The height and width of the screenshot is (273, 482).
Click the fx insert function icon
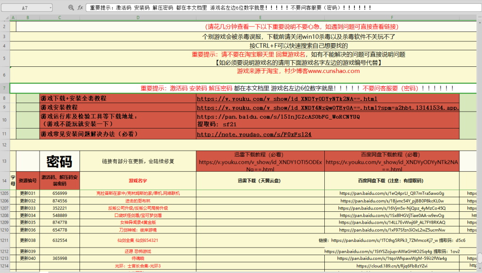[80, 8]
